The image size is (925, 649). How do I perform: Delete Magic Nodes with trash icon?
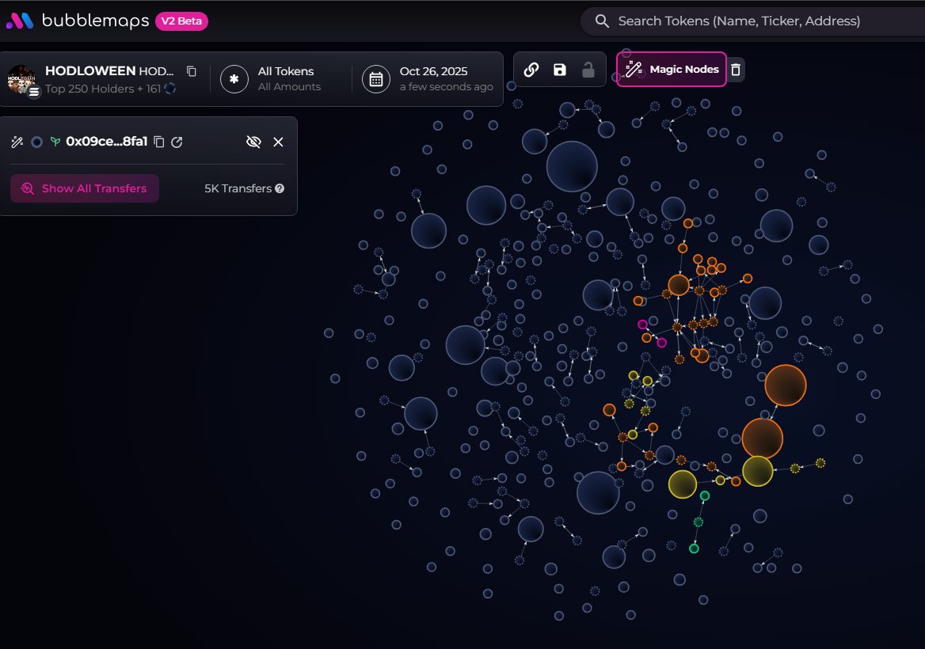click(x=736, y=70)
